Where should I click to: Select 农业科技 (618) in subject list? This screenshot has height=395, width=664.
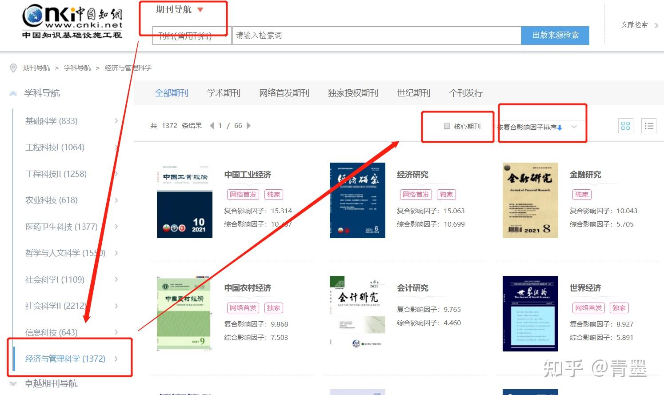tap(52, 200)
